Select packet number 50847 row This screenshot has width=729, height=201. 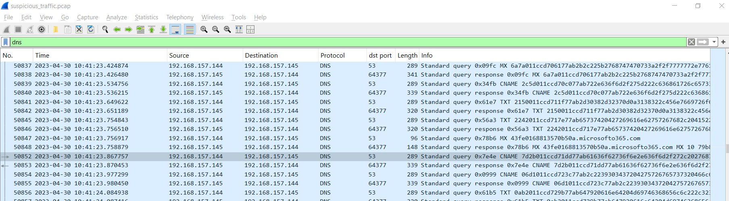point(355,138)
